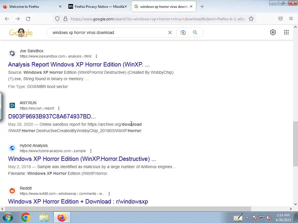Close the Firefox Privacy Notice tab

coord(126,6)
